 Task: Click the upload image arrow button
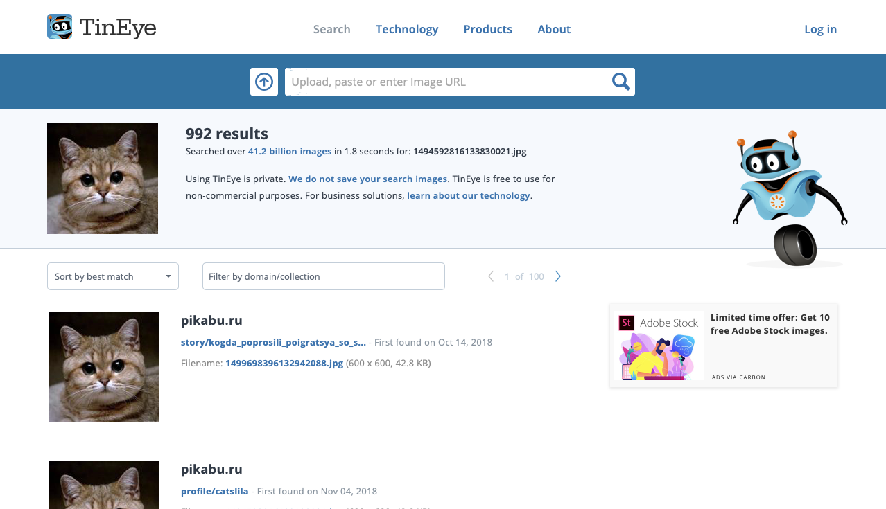tap(264, 82)
